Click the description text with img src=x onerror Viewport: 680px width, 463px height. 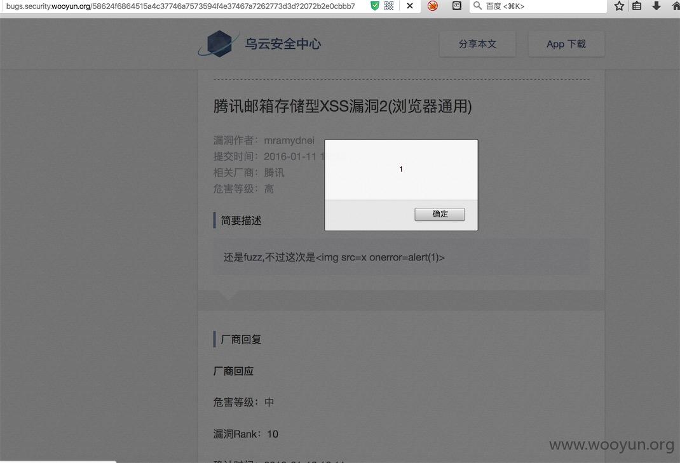click(334, 257)
